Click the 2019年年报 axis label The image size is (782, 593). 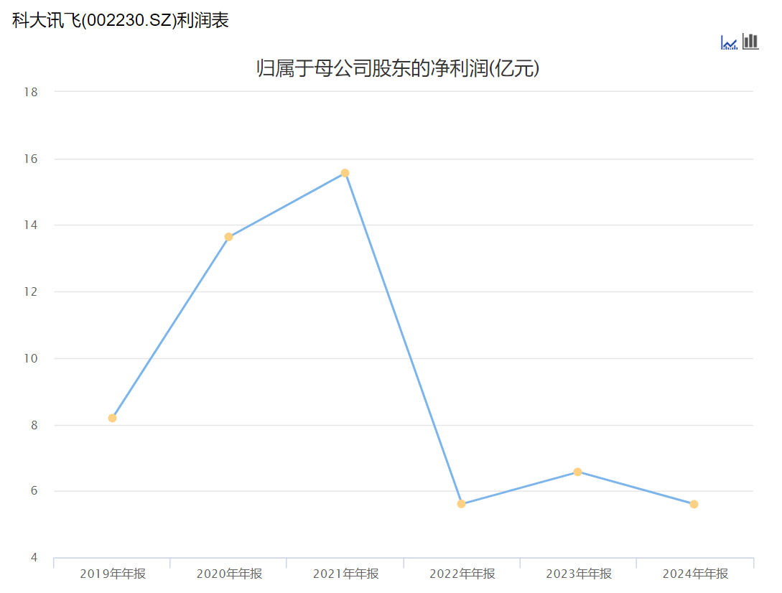pyautogui.click(x=113, y=574)
